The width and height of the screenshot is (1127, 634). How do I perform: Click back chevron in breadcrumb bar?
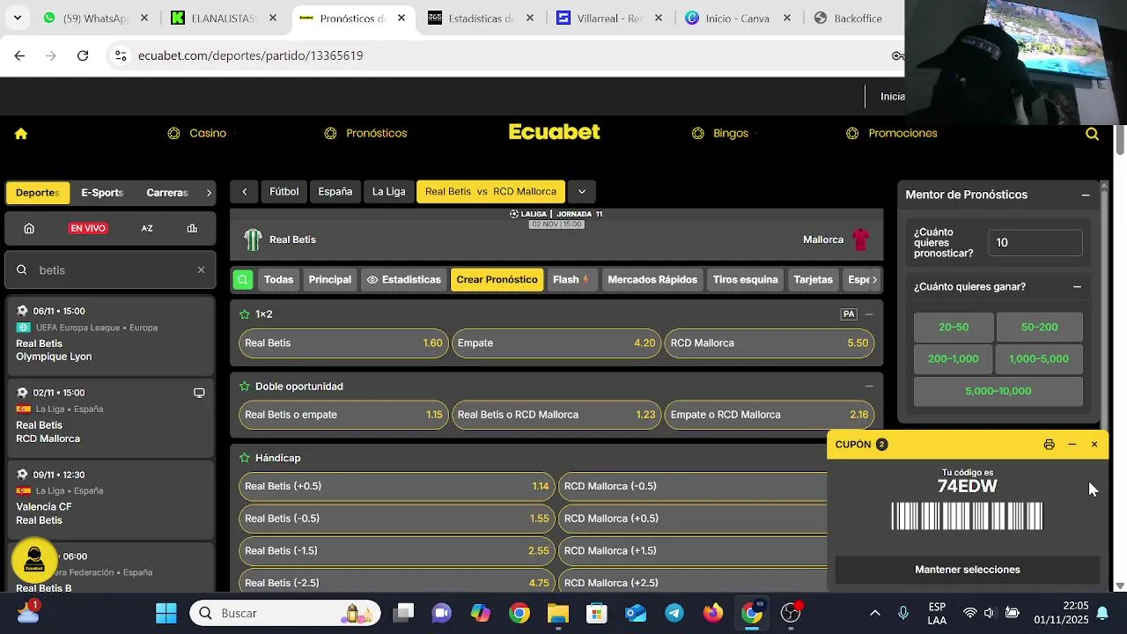(245, 191)
